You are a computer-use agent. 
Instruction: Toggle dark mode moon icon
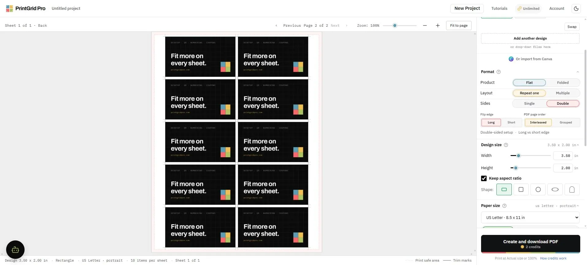point(576,9)
